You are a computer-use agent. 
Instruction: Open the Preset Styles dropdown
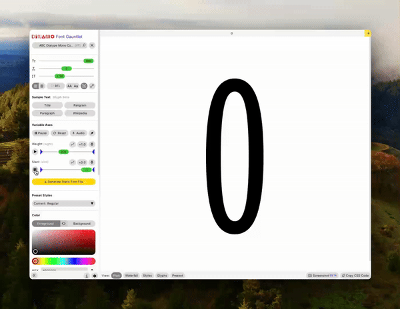click(63, 203)
